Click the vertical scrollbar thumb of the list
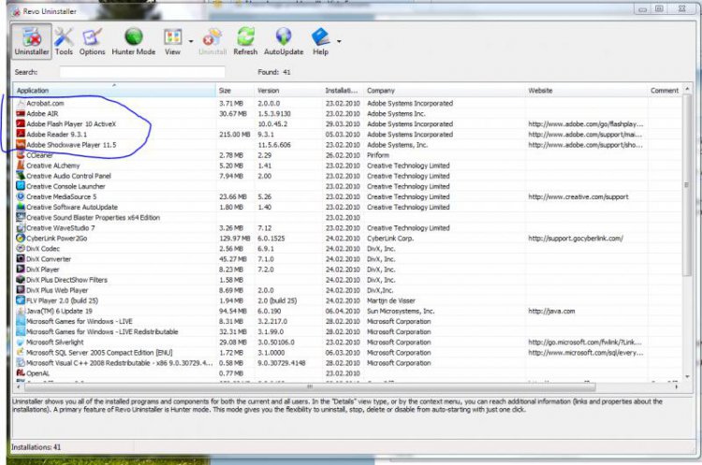Viewport: 702px width, 465px height. [687, 185]
